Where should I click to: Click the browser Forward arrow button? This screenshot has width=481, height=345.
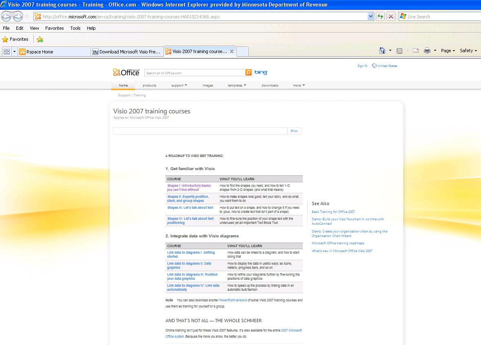point(18,16)
